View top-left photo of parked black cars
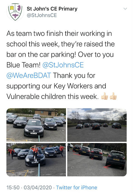This screenshot has width=133, height=193. [x=36, y=125]
